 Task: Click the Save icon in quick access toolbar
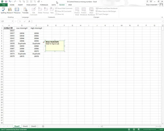tap(6, 2)
